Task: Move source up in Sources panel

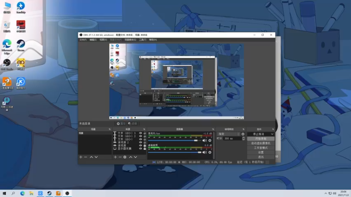Action: pos(131,157)
